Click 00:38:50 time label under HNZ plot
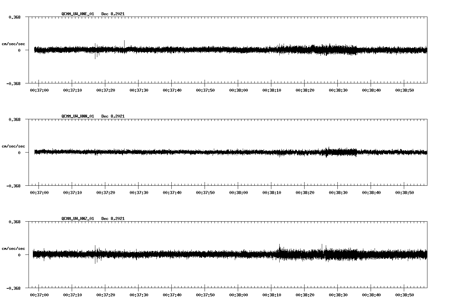The height and width of the screenshot is (307, 451). point(405,295)
